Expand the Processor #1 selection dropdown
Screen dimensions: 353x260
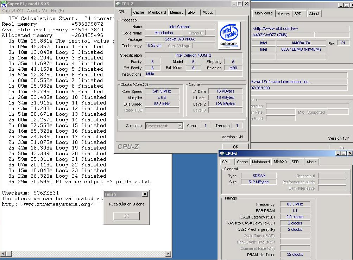click(180, 126)
